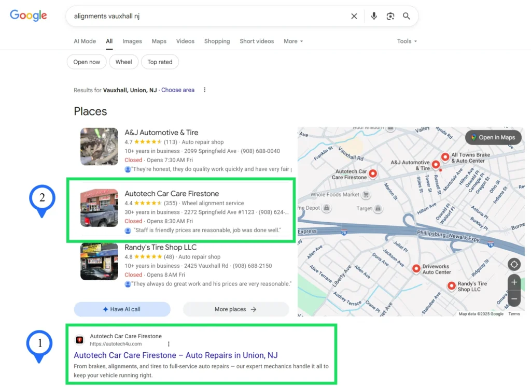Switch to Shopping tab
This screenshot has width=531, height=389.
pos(217,41)
